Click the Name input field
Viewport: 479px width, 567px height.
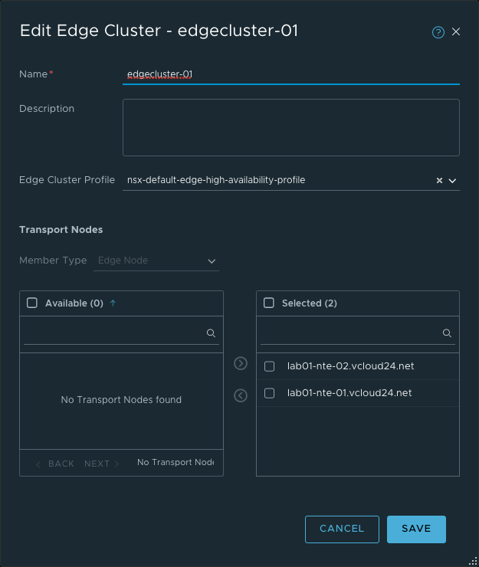(291, 74)
